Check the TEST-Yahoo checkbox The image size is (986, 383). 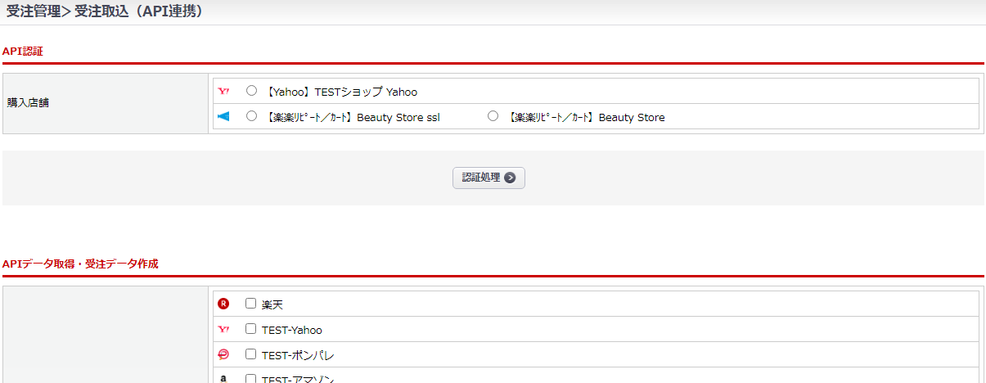point(251,329)
